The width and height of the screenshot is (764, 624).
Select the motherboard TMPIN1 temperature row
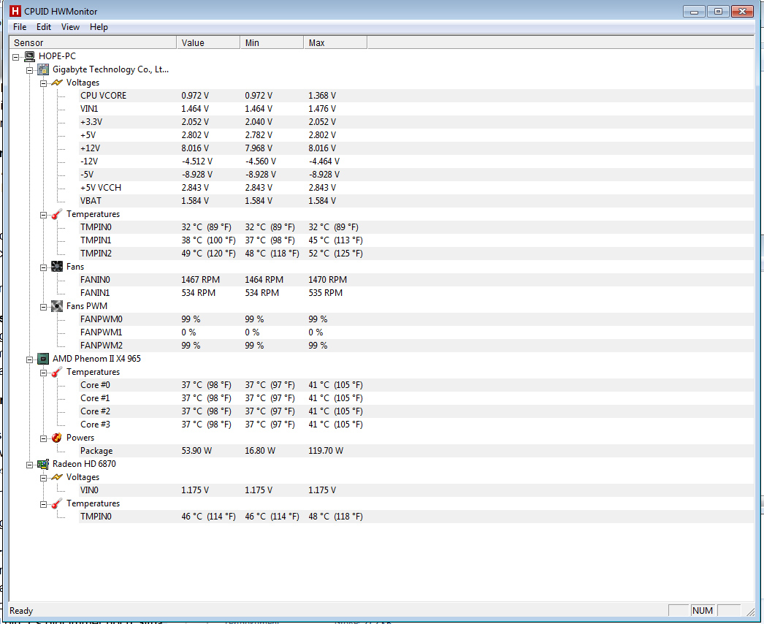(416, 240)
